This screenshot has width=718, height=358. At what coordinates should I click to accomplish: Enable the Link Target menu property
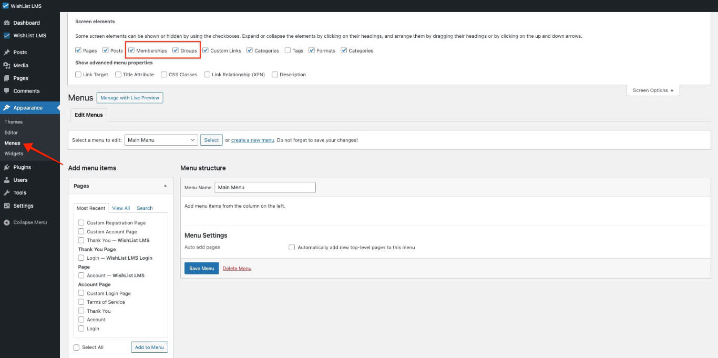pyautogui.click(x=77, y=74)
